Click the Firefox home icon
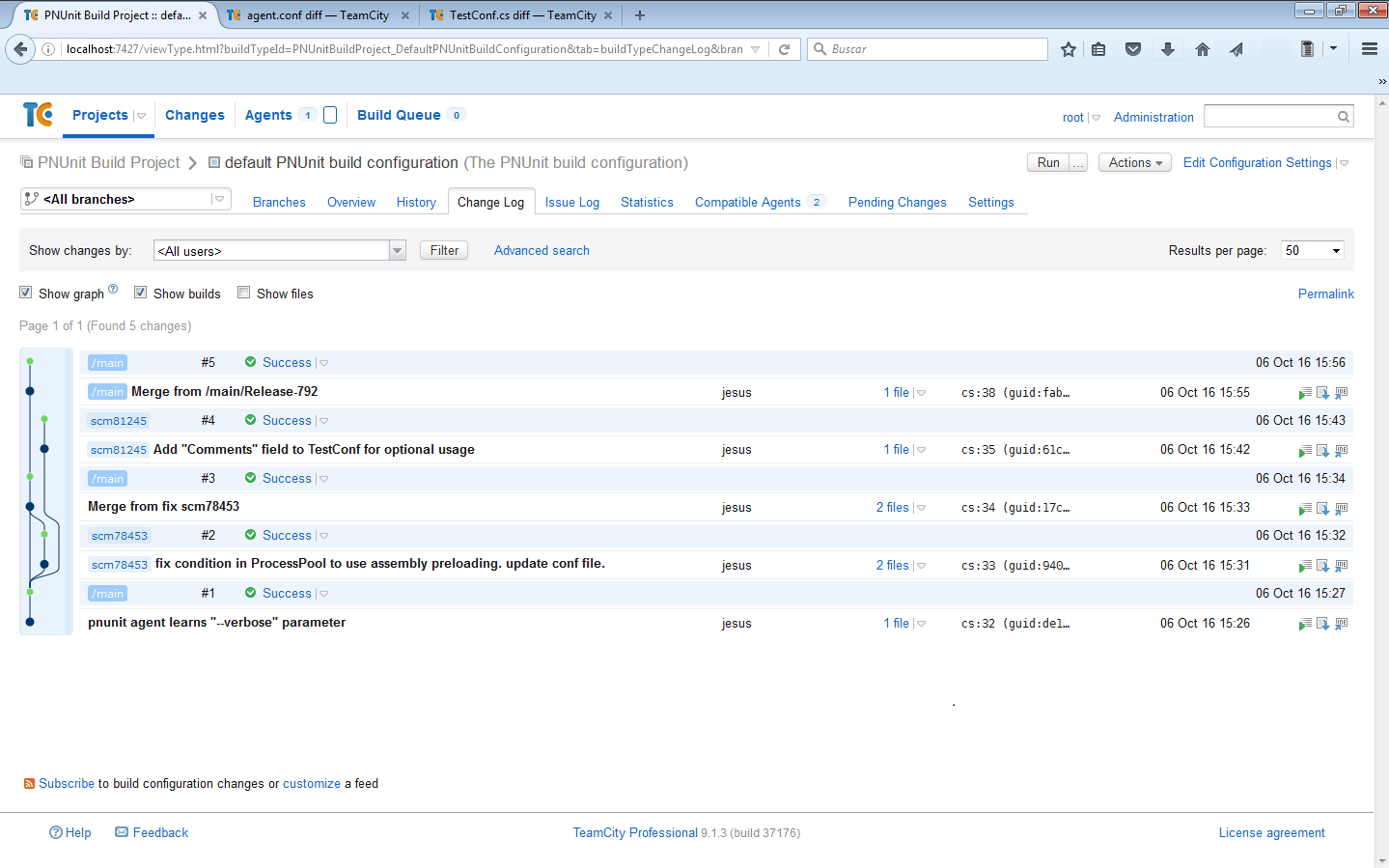This screenshot has width=1389, height=868. click(1202, 49)
